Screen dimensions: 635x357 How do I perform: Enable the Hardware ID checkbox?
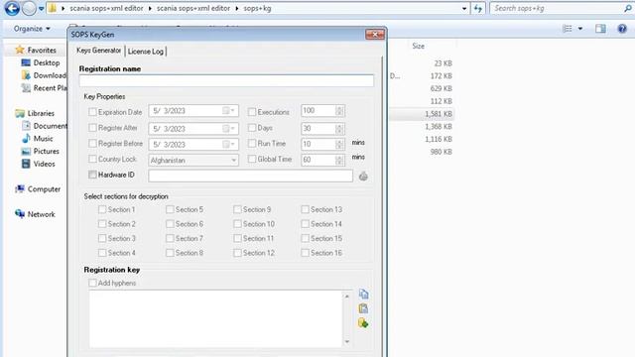pos(92,175)
